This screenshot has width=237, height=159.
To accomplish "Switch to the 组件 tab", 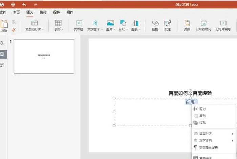I will pyautogui.click(x=70, y=13).
